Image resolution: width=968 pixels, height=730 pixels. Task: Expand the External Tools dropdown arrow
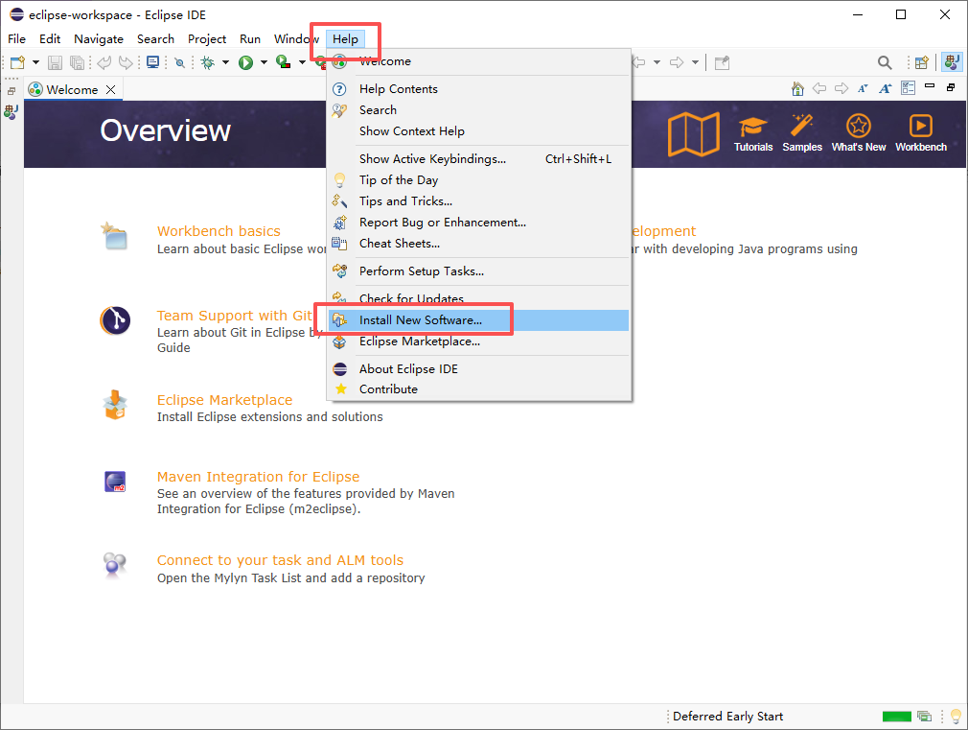click(x=302, y=62)
